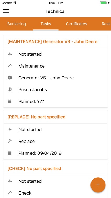
Task: Open the Certificates tab
Action: pyautogui.click(x=76, y=24)
